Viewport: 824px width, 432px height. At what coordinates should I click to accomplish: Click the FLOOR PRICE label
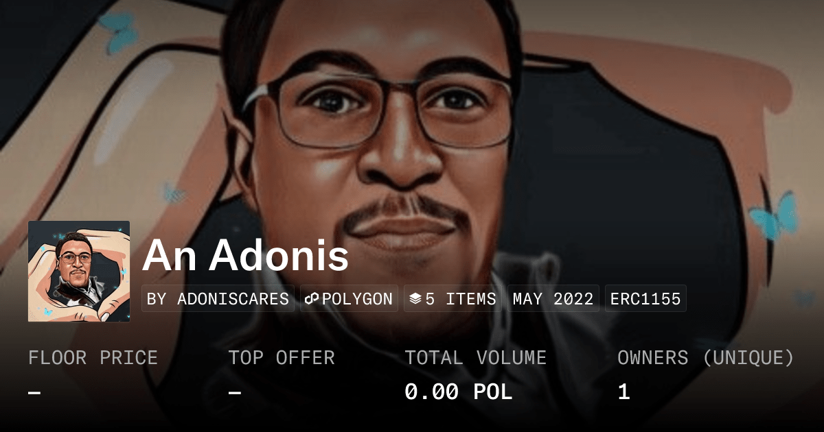(x=93, y=358)
